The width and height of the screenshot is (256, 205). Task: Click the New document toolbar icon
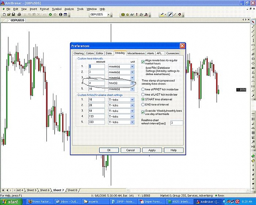click(4, 14)
